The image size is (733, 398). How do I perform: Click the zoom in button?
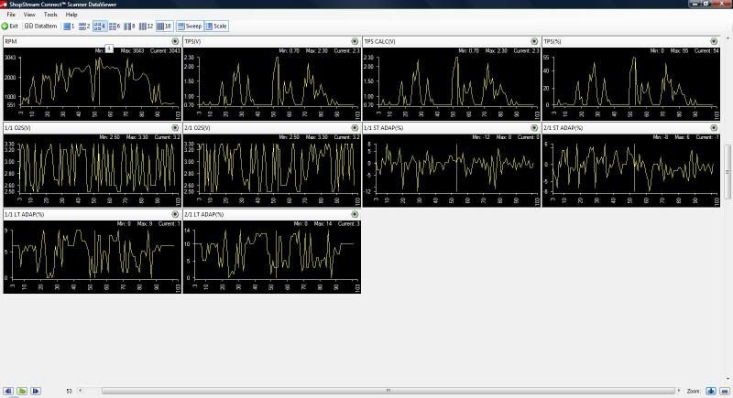711,391
